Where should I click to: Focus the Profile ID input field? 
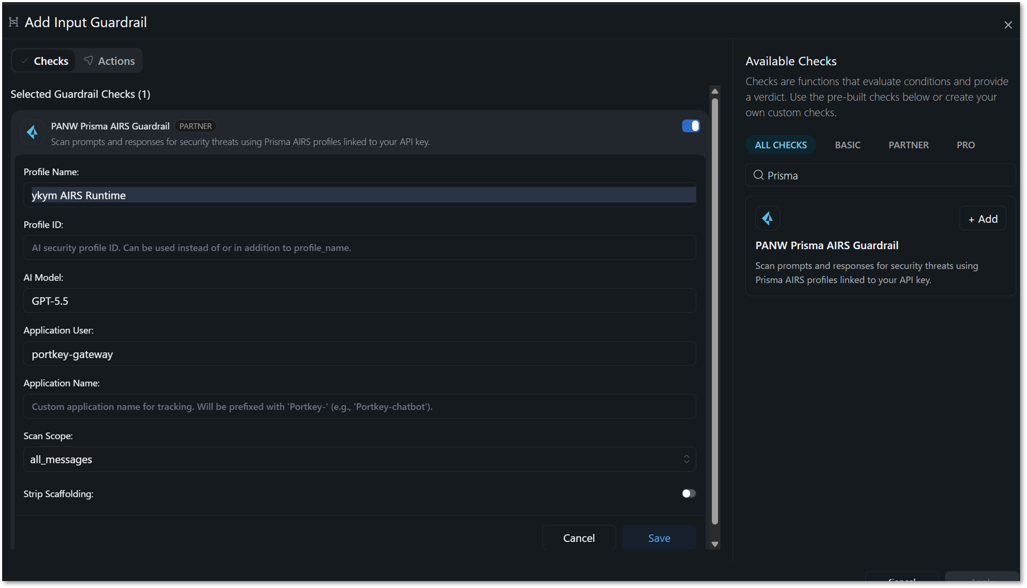(360, 248)
